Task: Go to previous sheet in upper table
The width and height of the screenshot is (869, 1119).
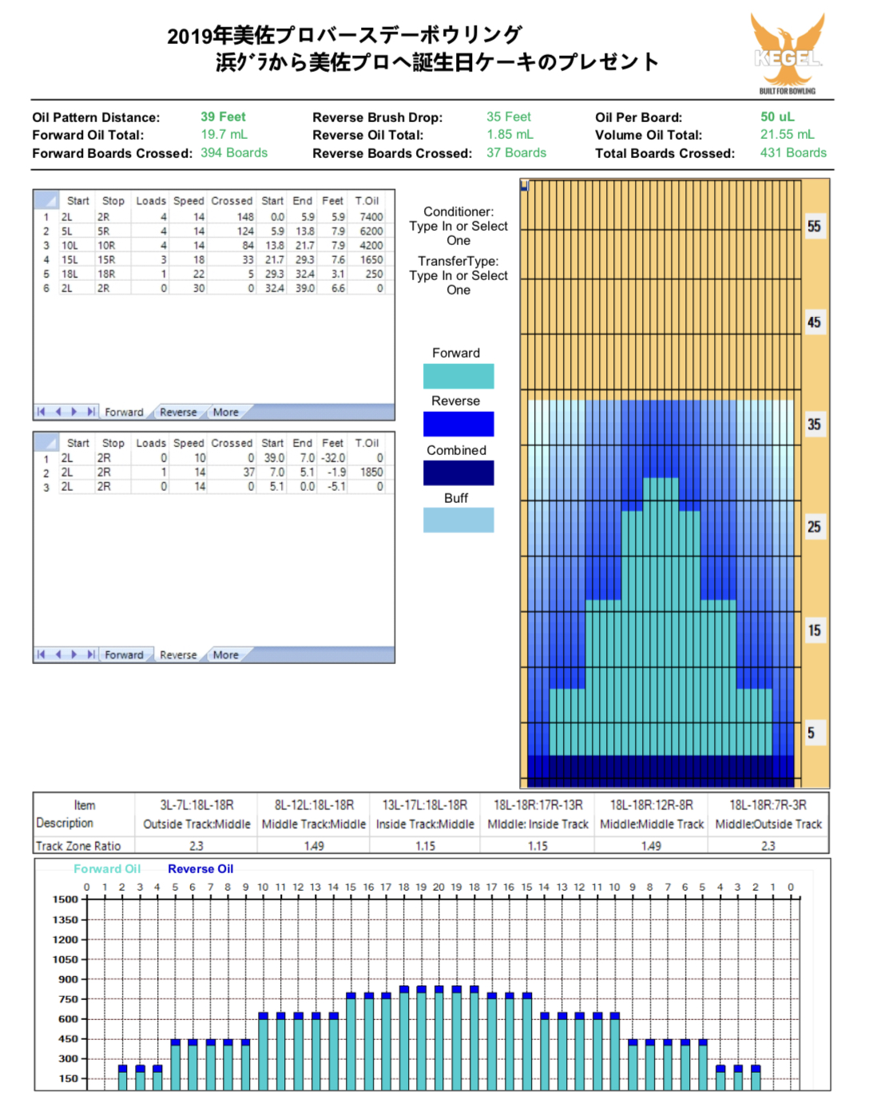Action: coord(58,412)
